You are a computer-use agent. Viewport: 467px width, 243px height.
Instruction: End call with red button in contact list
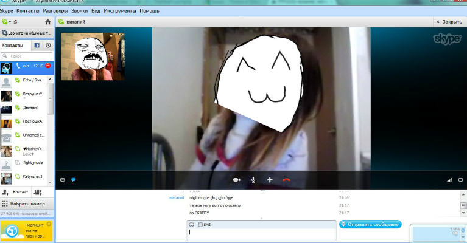pos(48,66)
